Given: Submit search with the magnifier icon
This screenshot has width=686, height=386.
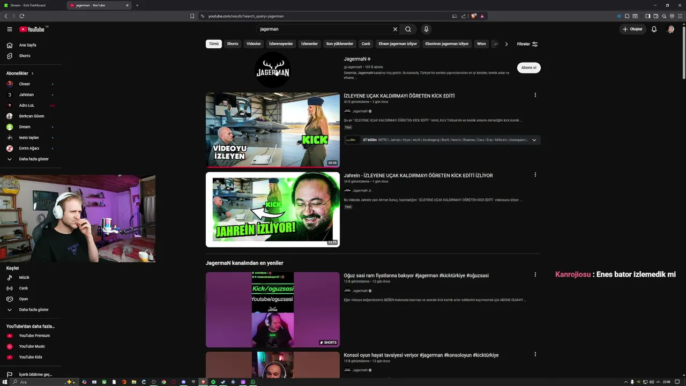Looking at the screenshot, I should pyautogui.click(x=408, y=29).
